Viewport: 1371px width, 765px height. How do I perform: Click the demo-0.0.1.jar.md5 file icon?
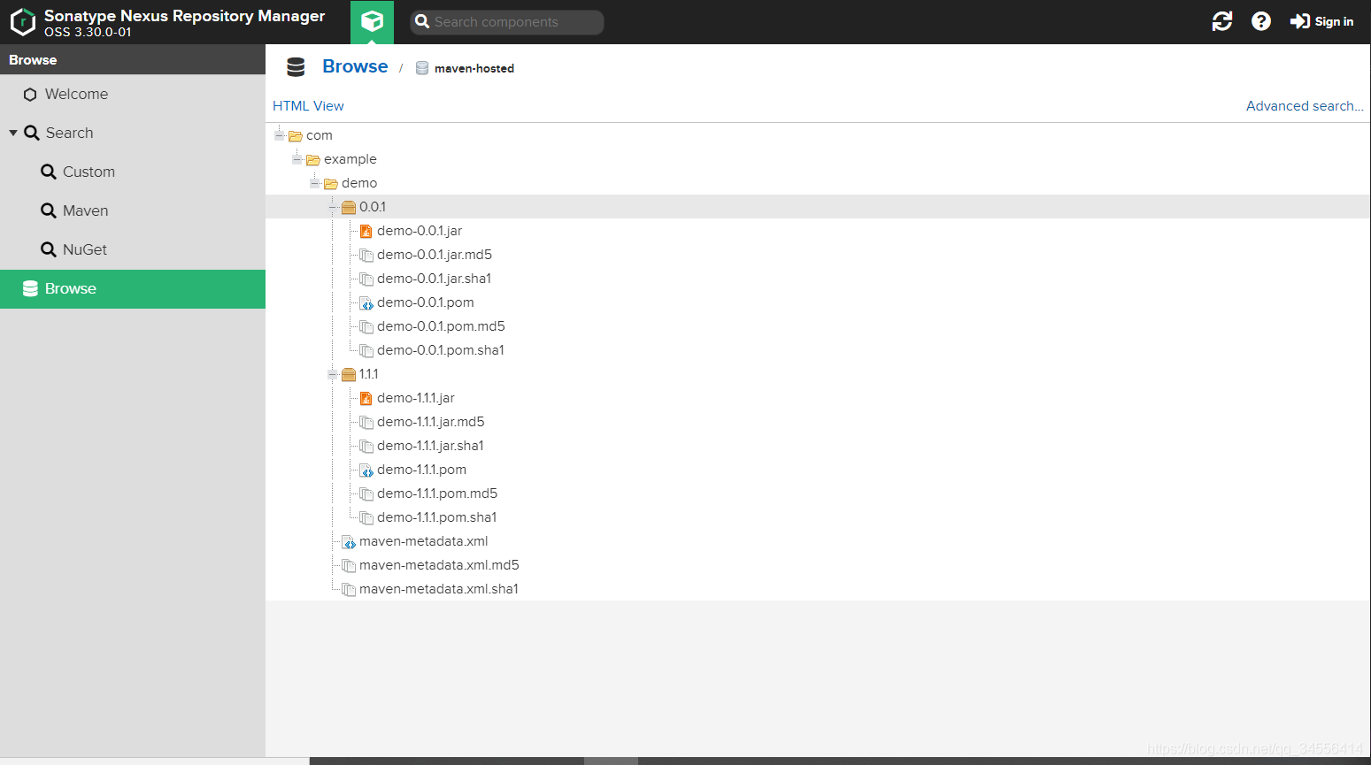pyautogui.click(x=366, y=255)
